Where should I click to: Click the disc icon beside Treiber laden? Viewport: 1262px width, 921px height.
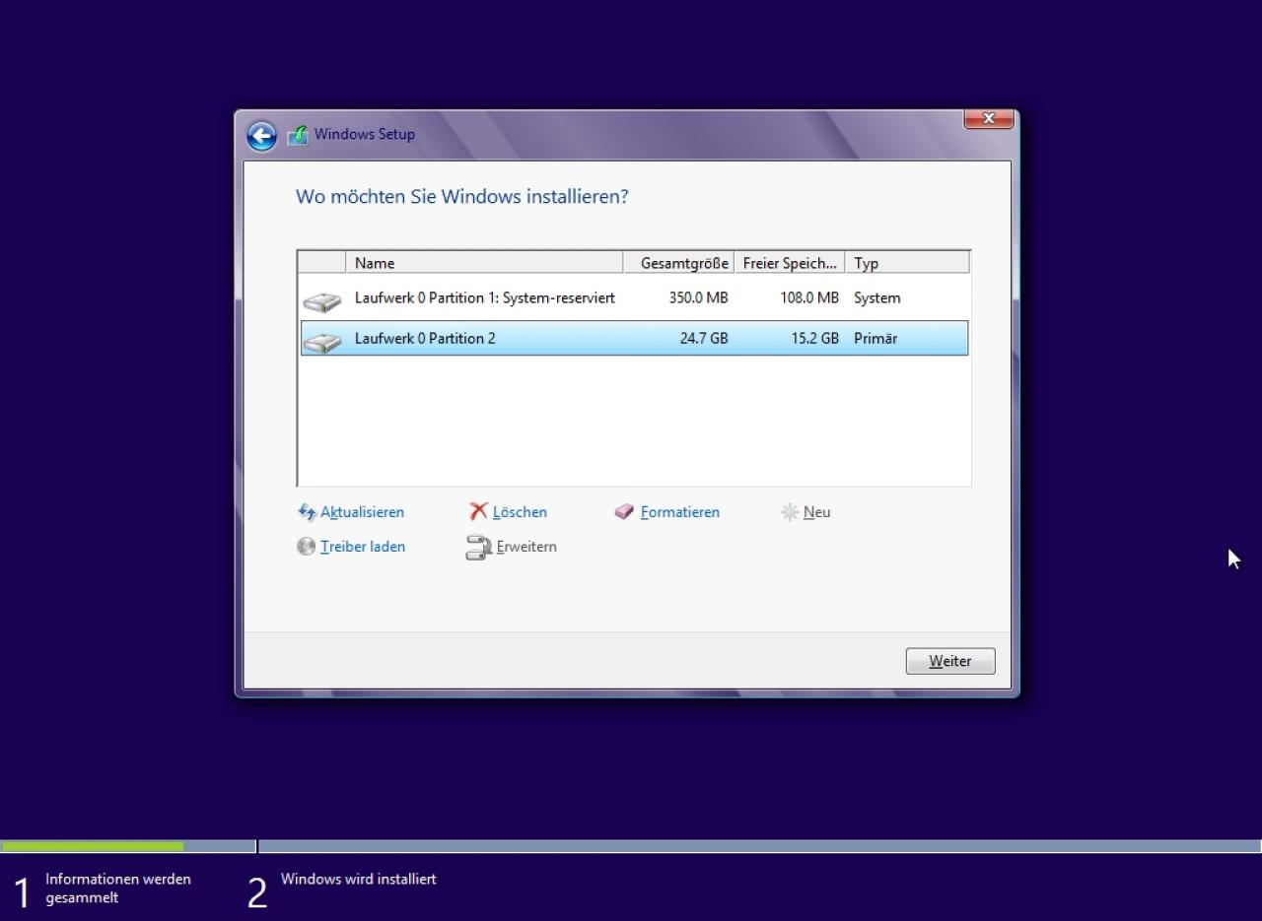point(307,547)
